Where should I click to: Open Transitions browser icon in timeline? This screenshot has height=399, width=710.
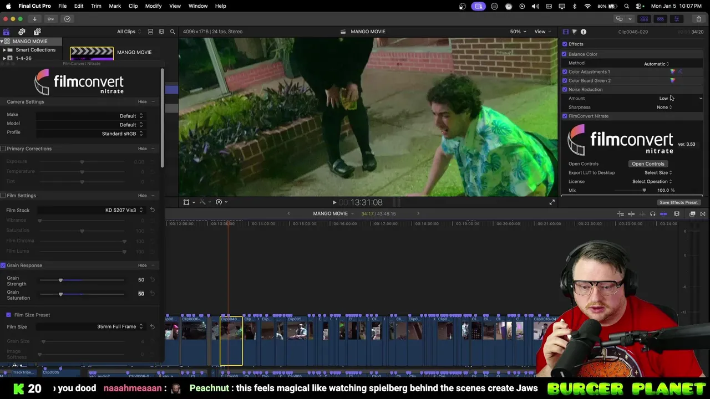pos(703,214)
